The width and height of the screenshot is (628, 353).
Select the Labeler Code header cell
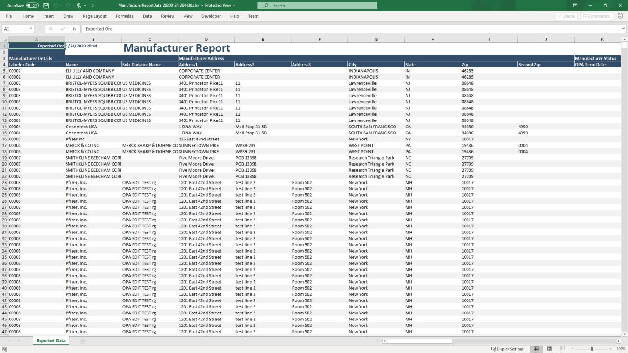(37, 65)
